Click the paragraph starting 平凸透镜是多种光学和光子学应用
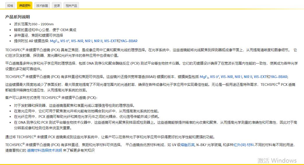 coord(152,66)
